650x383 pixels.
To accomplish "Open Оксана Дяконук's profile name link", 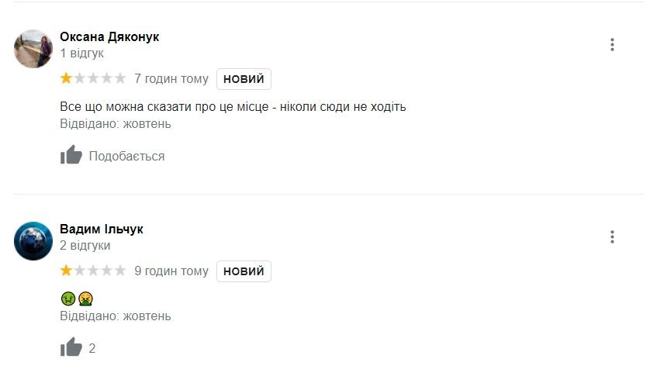I will tap(109, 37).
